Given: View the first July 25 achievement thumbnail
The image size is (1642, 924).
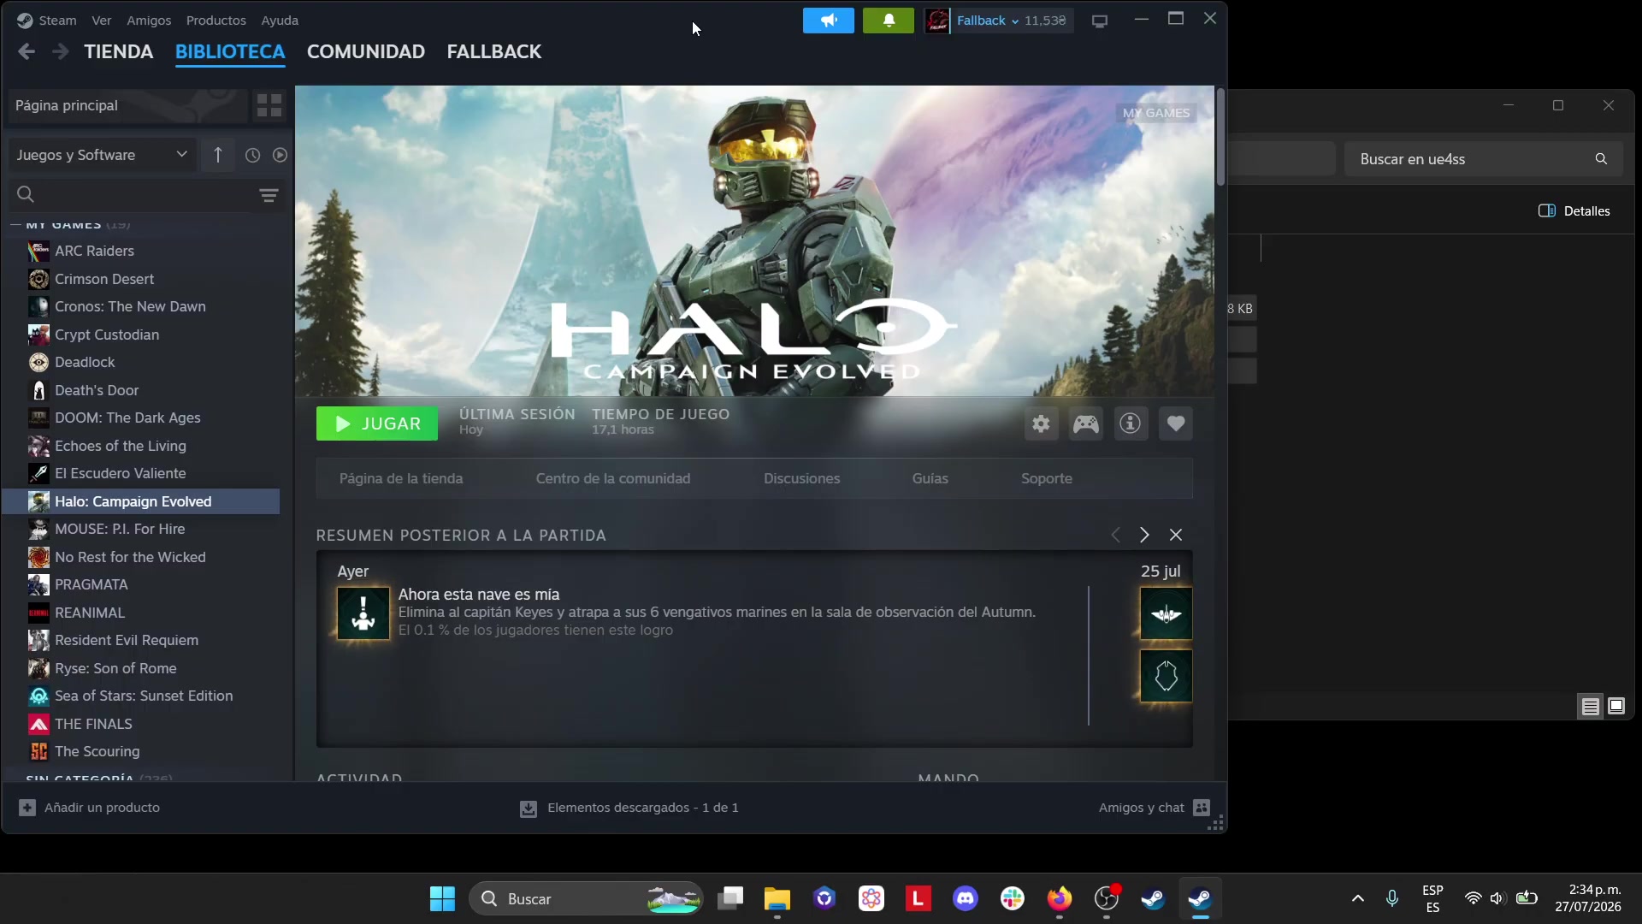Looking at the screenshot, I should 1166,613.
